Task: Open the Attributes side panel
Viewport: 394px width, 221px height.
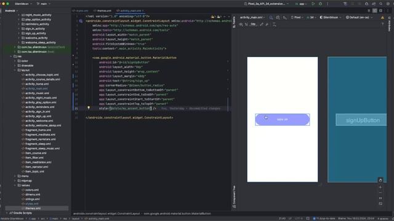Action: pos(390,23)
